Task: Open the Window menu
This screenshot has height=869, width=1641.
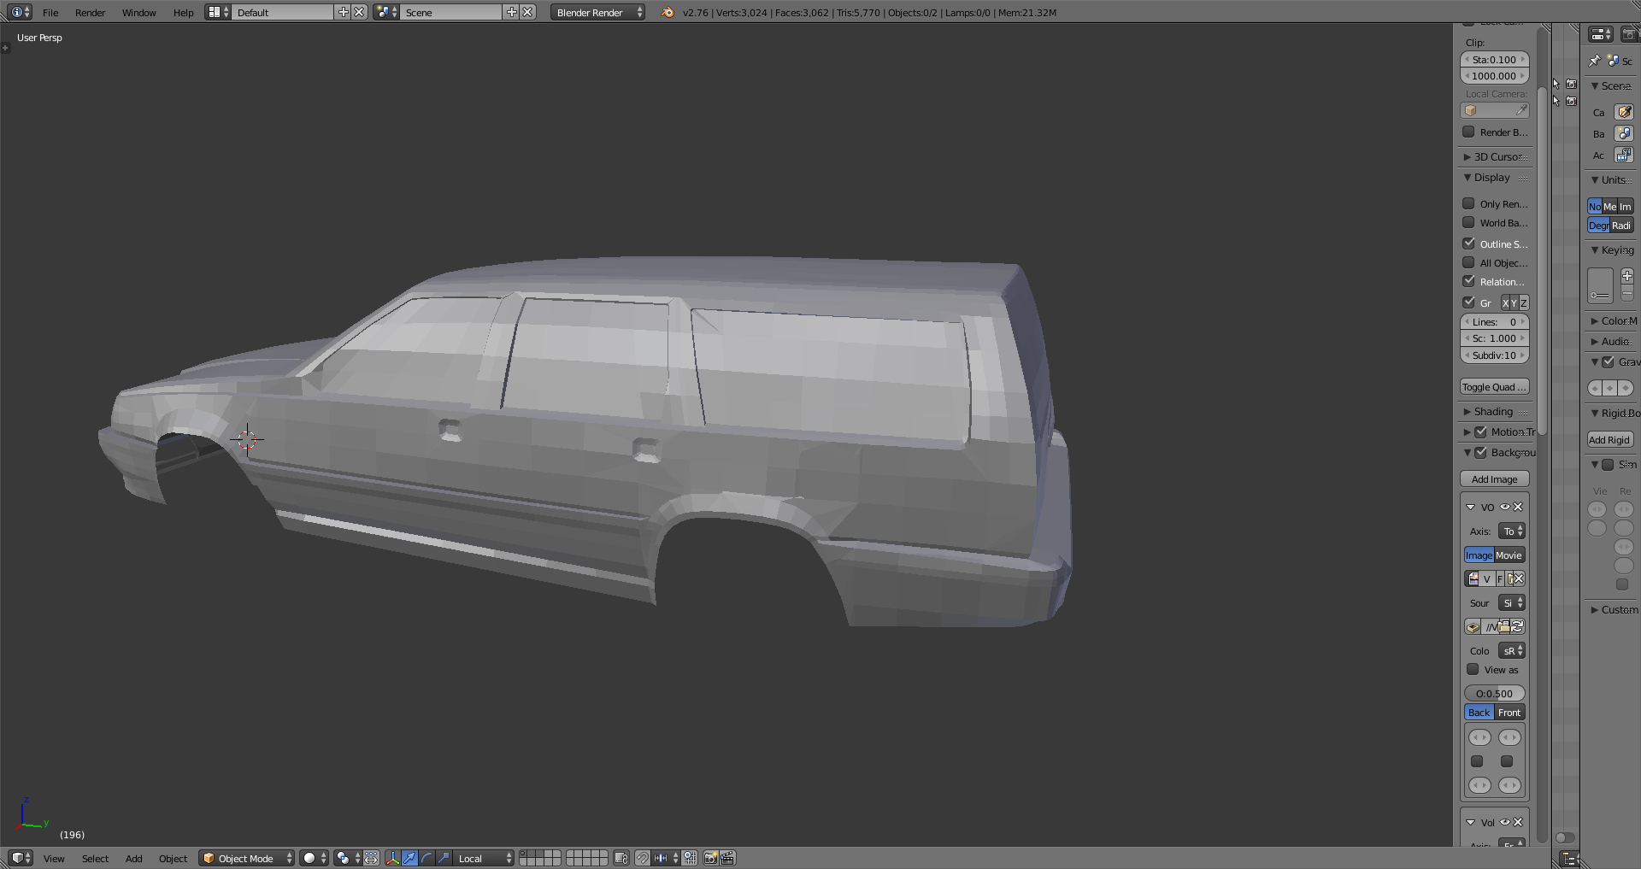Action: 138,12
